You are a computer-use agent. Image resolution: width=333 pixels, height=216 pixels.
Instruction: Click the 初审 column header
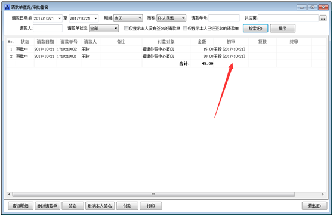point(231,42)
